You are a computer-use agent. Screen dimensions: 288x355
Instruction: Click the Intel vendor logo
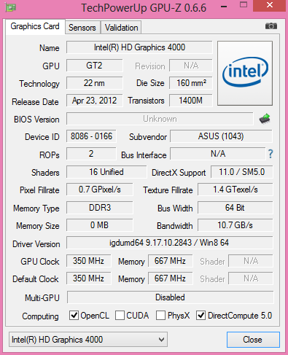pyautogui.click(x=245, y=73)
